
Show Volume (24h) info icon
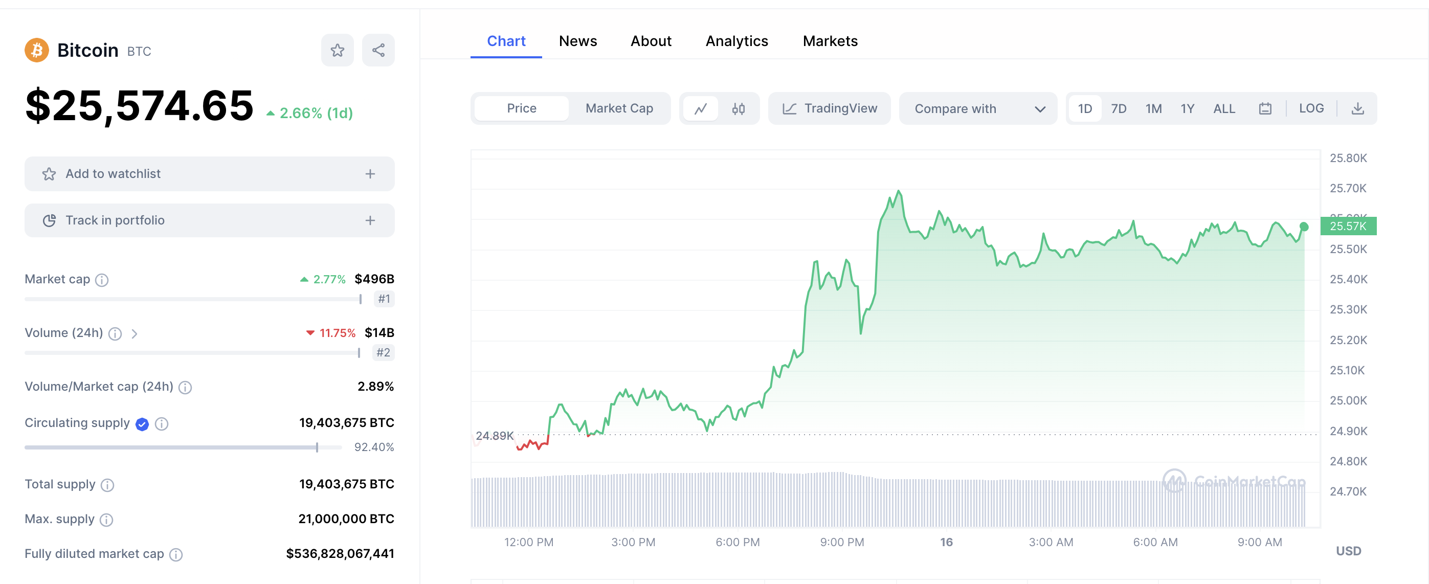(x=115, y=334)
